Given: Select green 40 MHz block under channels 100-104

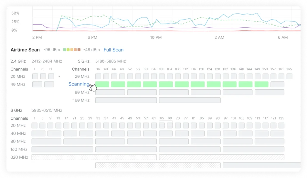Looking at the screenshot, I should tap(166, 84).
